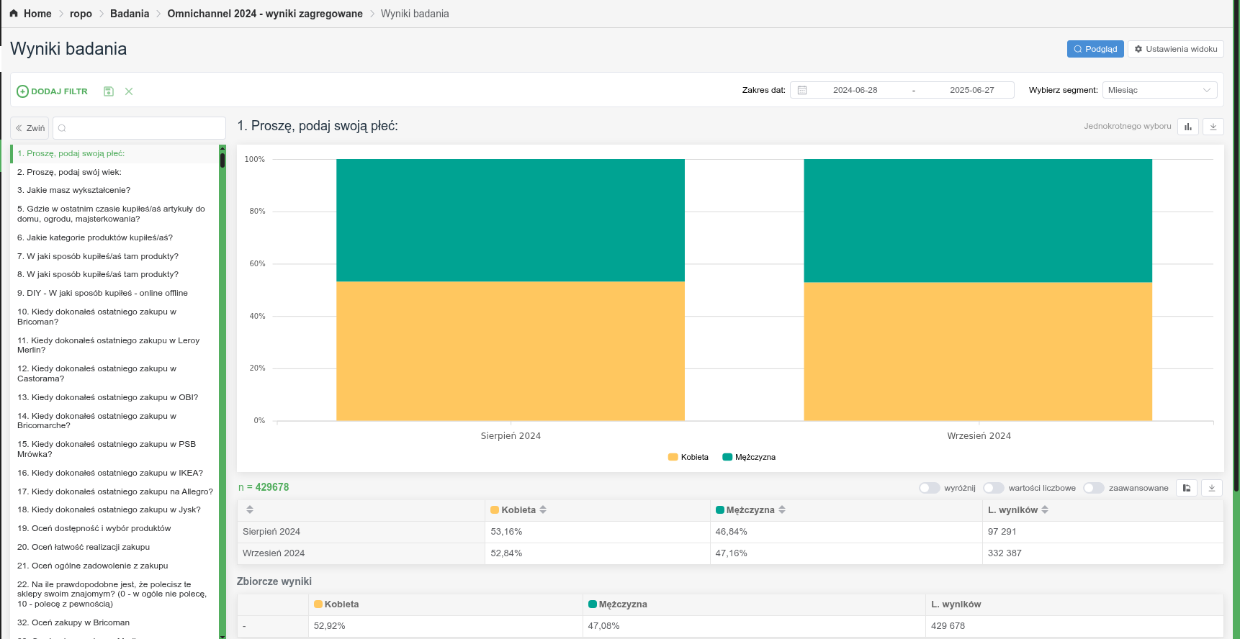Click the Podgląd button
The image size is (1240, 639).
click(1095, 49)
